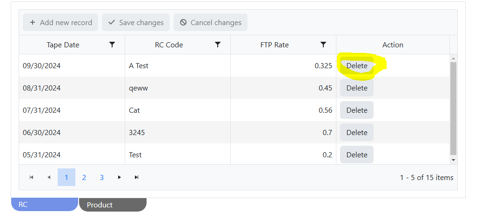
Task: Switch to the Product tab
Action: (x=113, y=205)
